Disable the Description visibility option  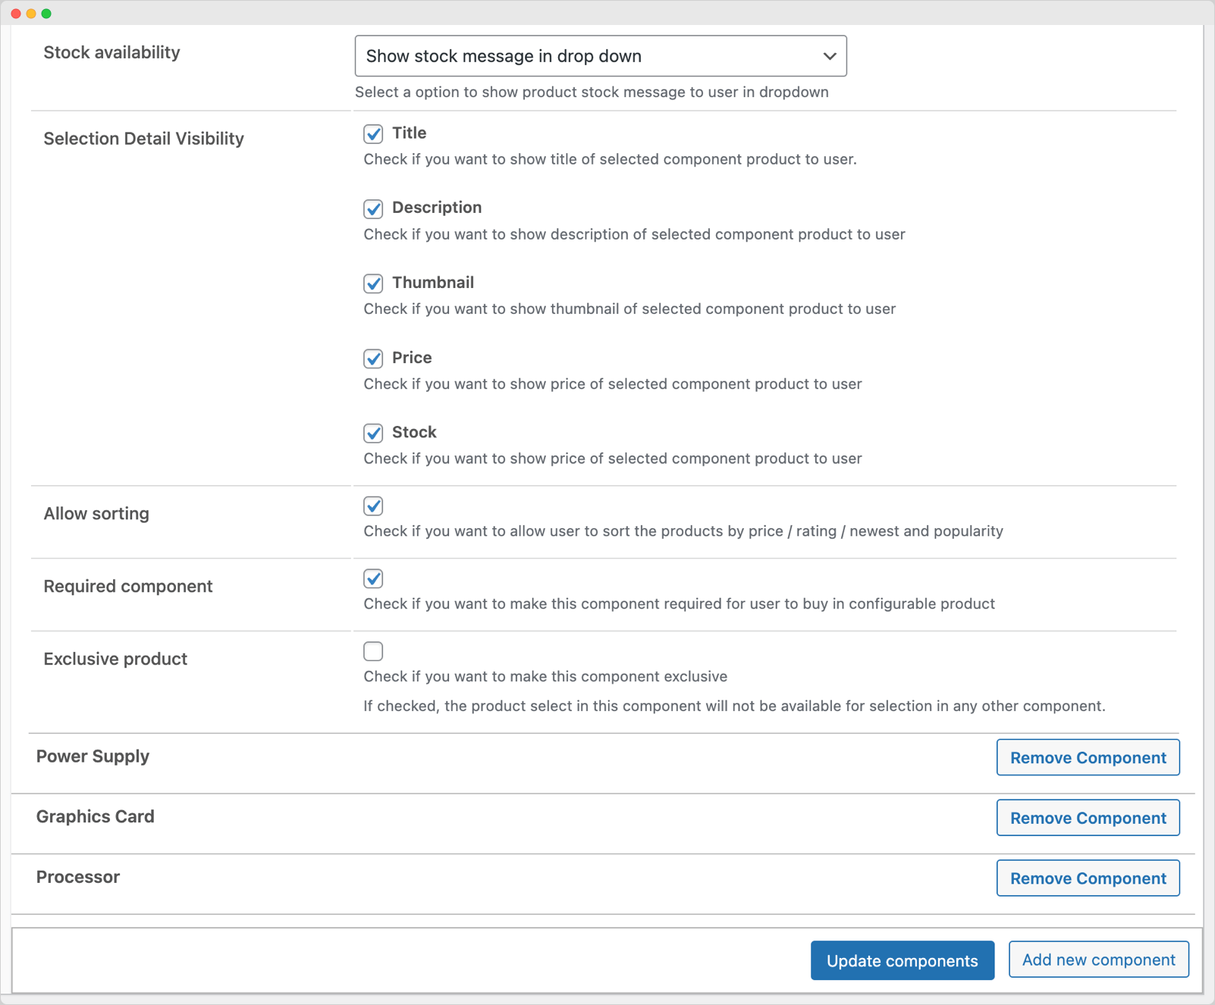tap(372, 208)
